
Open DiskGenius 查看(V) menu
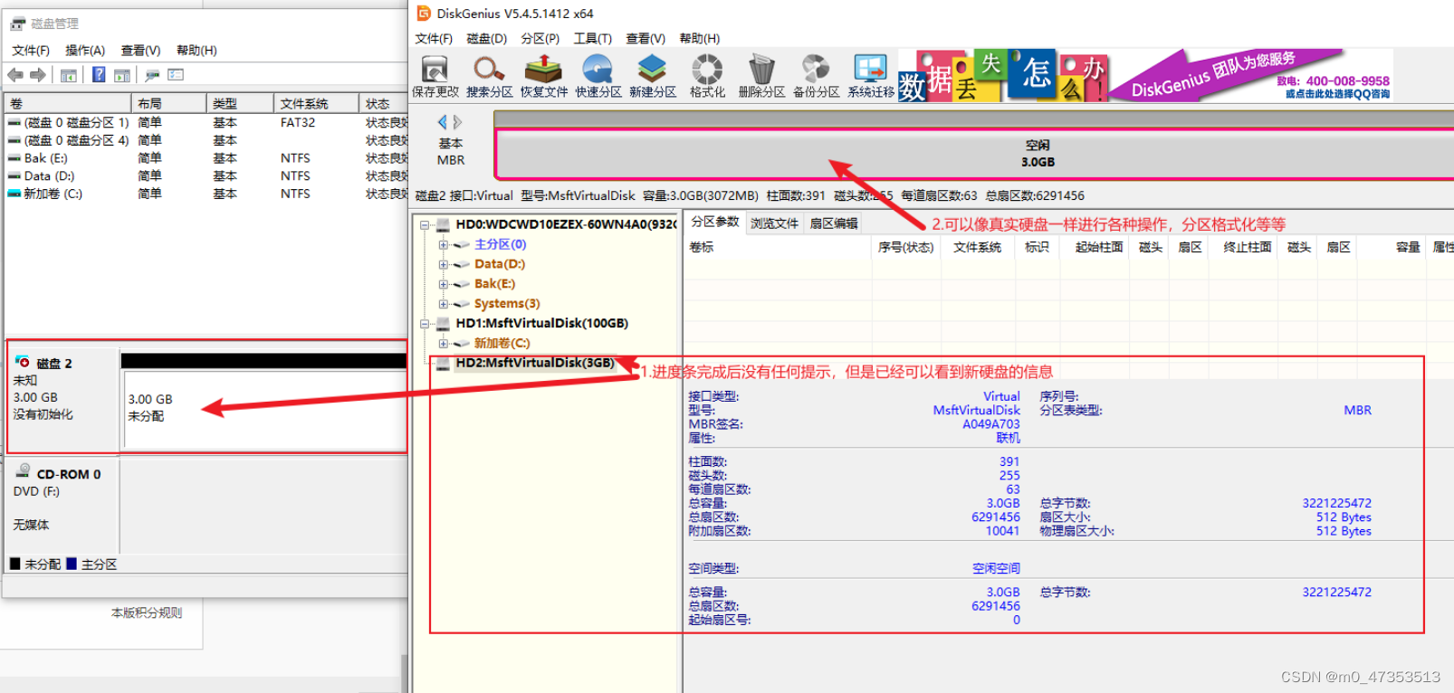click(646, 38)
